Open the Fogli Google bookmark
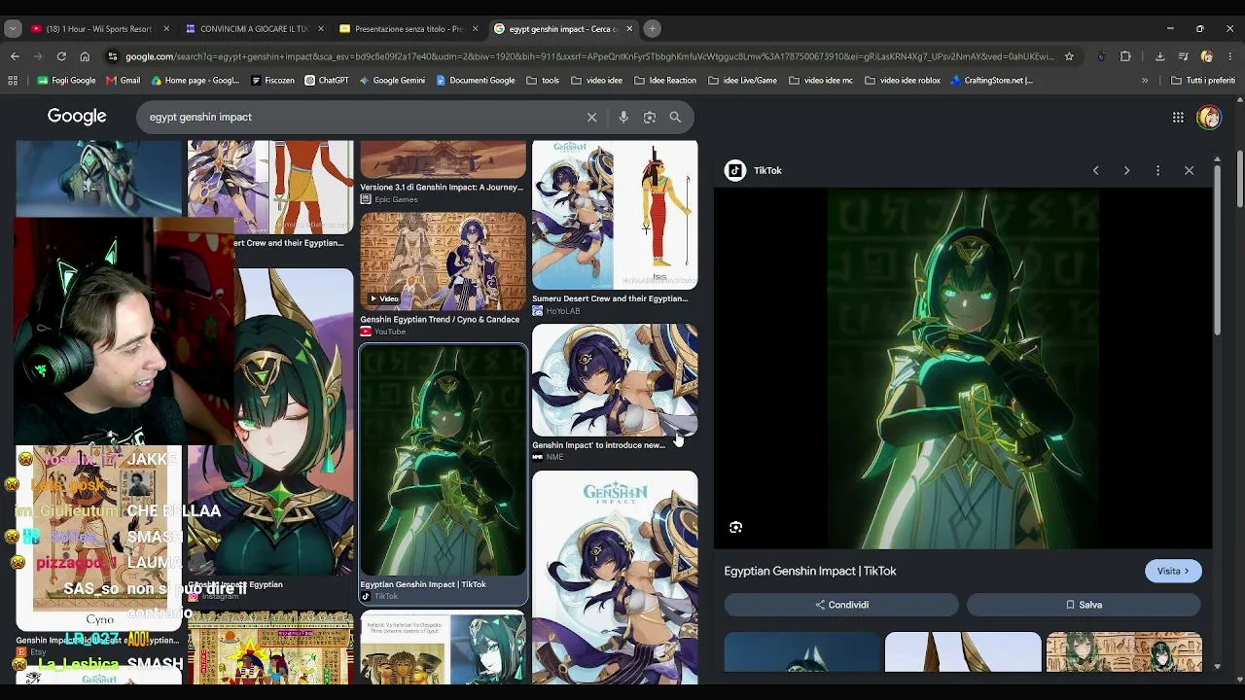This screenshot has width=1245, height=700. click(x=66, y=81)
